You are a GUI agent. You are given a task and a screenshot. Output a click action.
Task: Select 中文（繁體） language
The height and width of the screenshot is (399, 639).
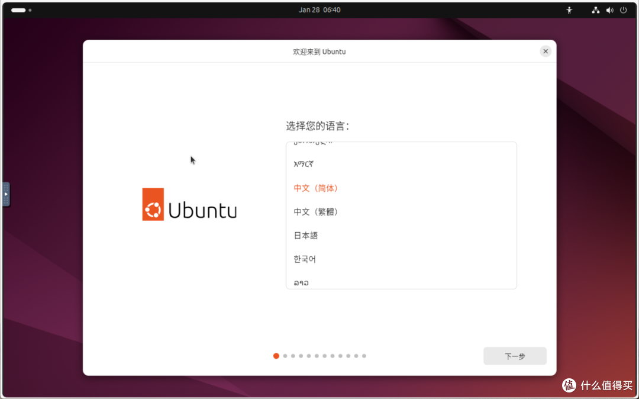point(401,212)
